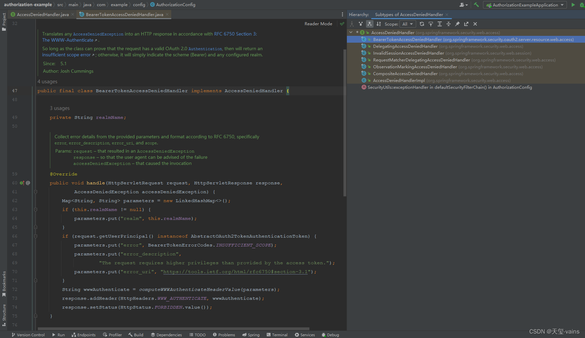Viewport: 585px width, 338px height.
Task: Open the Endpoints tool window
Action: (x=84, y=335)
